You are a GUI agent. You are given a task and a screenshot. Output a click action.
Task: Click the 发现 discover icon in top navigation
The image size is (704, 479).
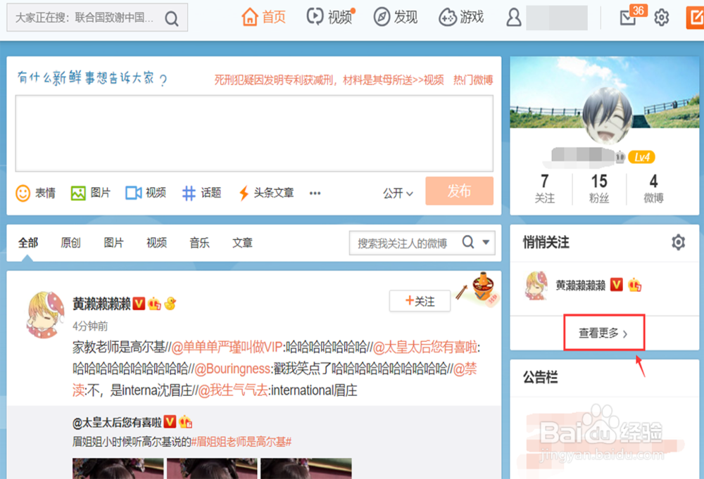(395, 16)
